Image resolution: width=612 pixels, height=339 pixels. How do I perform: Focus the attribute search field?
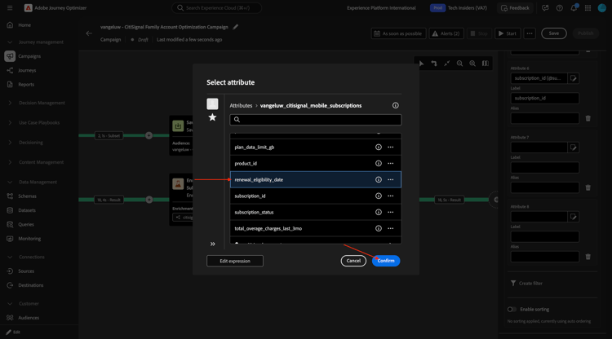[315, 120]
